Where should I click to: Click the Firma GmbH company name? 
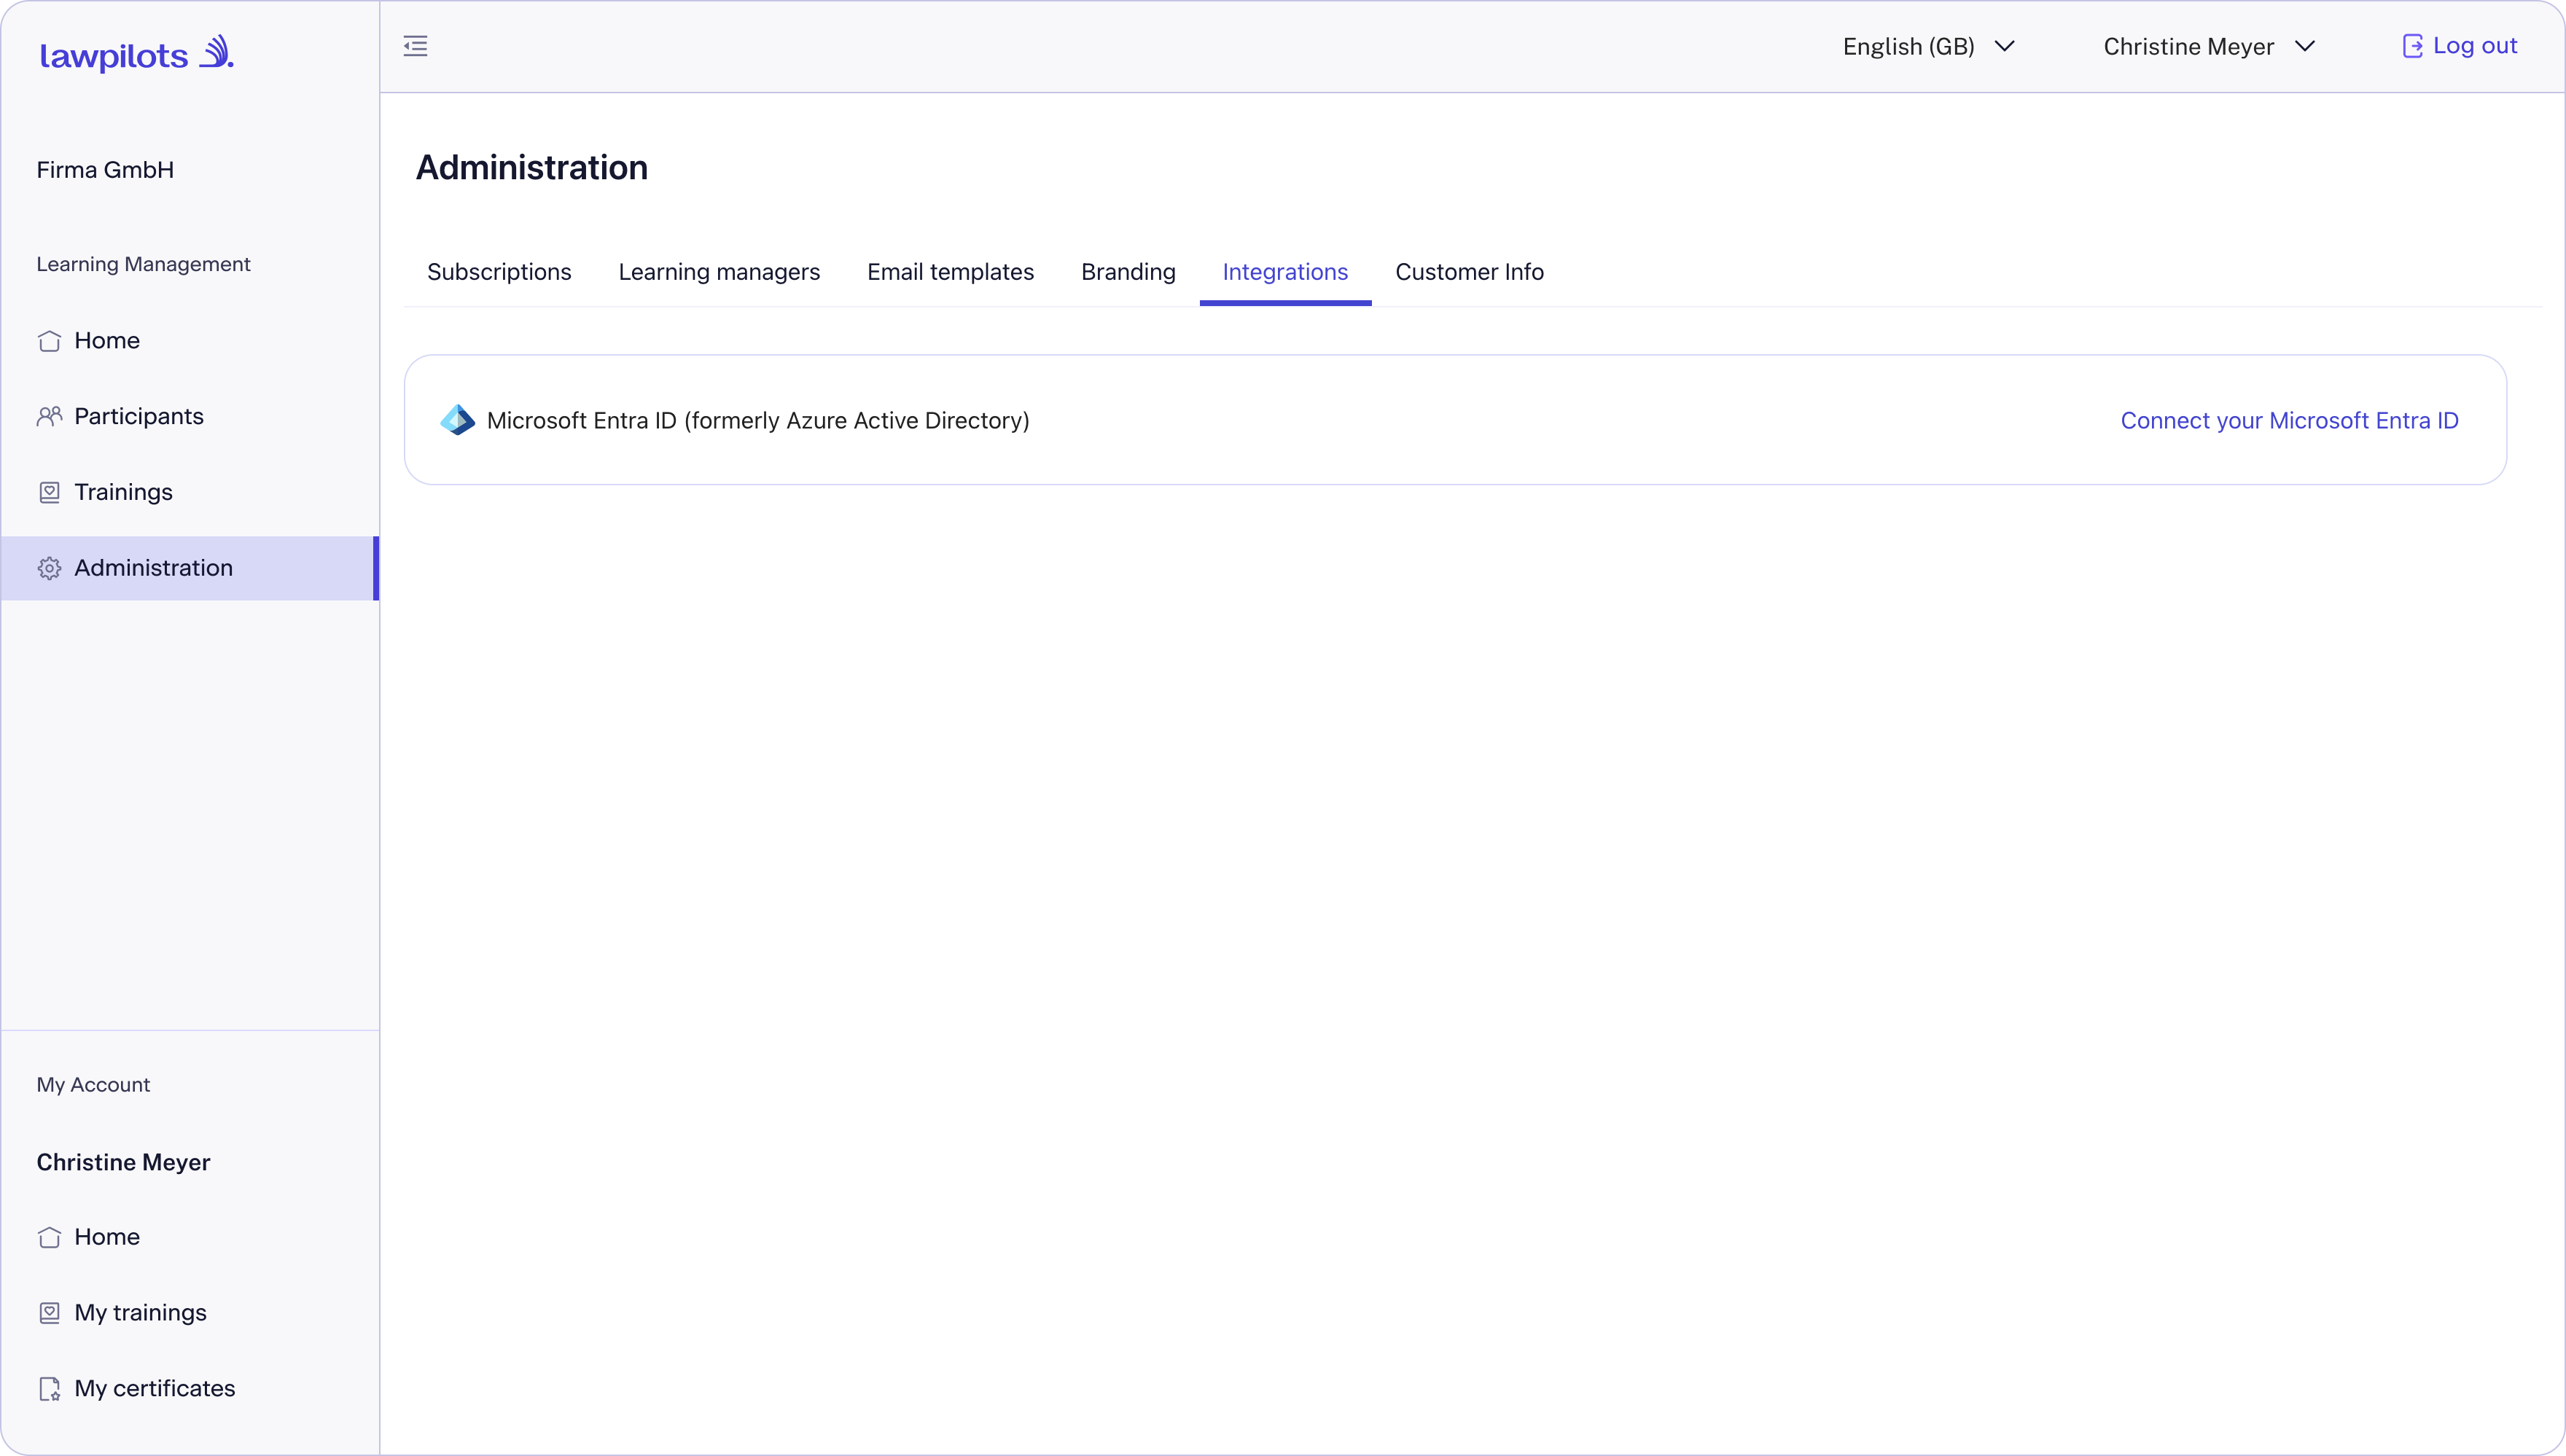pyautogui.click(x=105, y=170)
